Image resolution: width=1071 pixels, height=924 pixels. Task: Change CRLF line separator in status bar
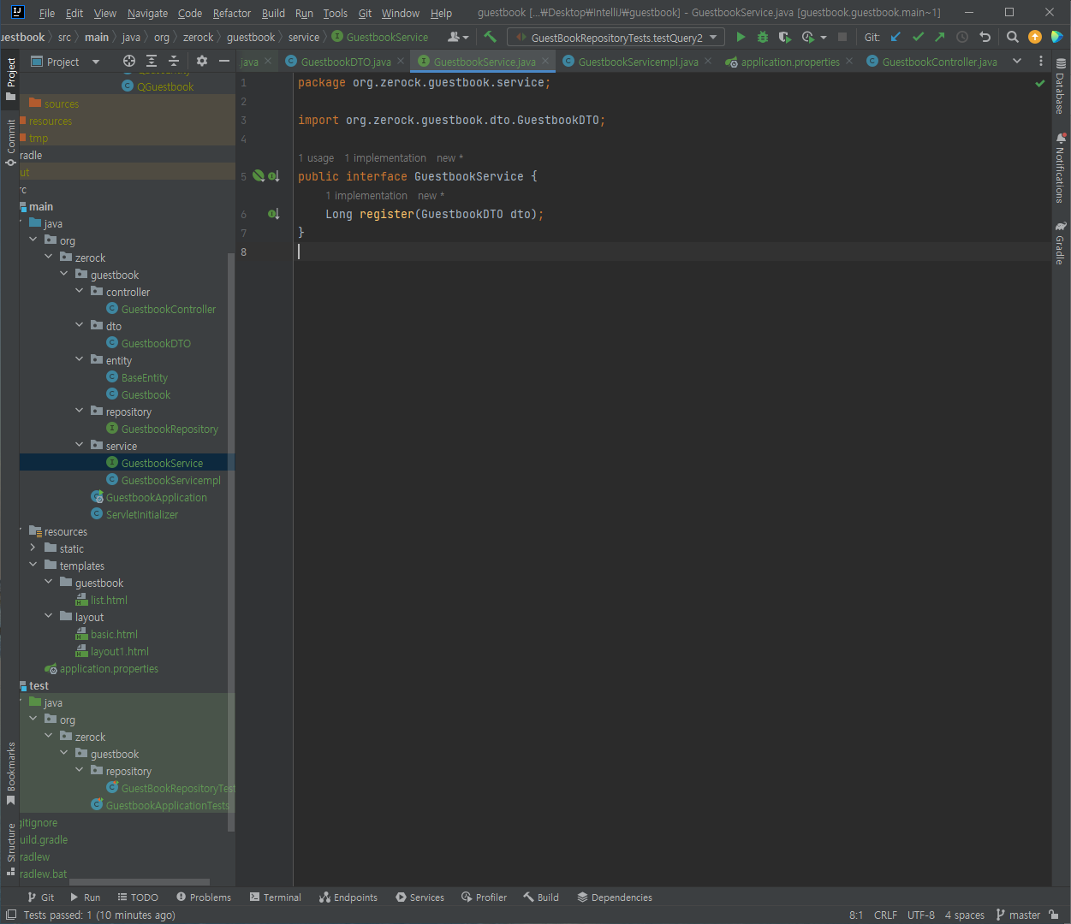point(885,915)
